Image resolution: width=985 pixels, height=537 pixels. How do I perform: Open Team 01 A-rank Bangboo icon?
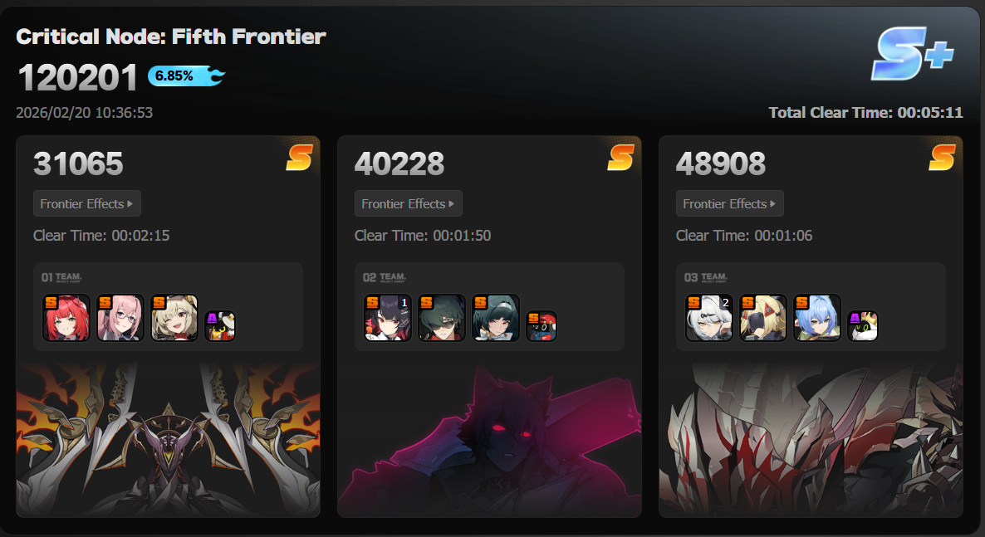(220, 326)
